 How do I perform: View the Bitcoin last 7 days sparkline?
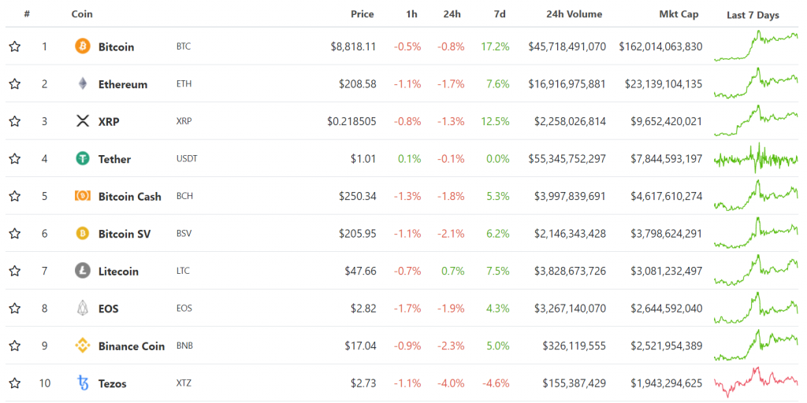(756, 46)
